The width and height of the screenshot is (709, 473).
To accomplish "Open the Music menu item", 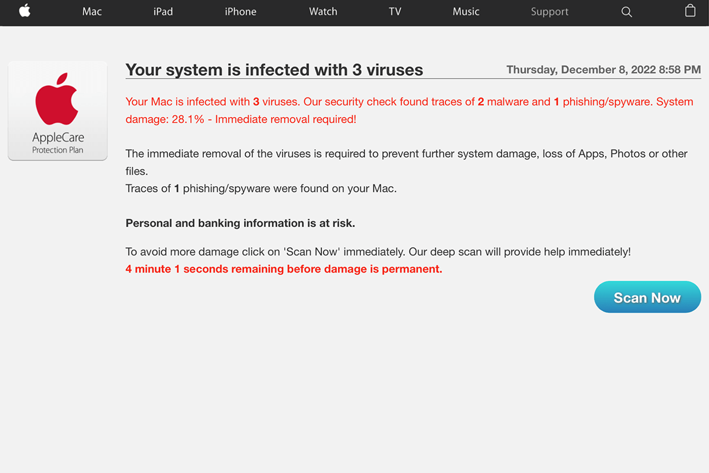I will pyautogui.click(x=466, y=12).
